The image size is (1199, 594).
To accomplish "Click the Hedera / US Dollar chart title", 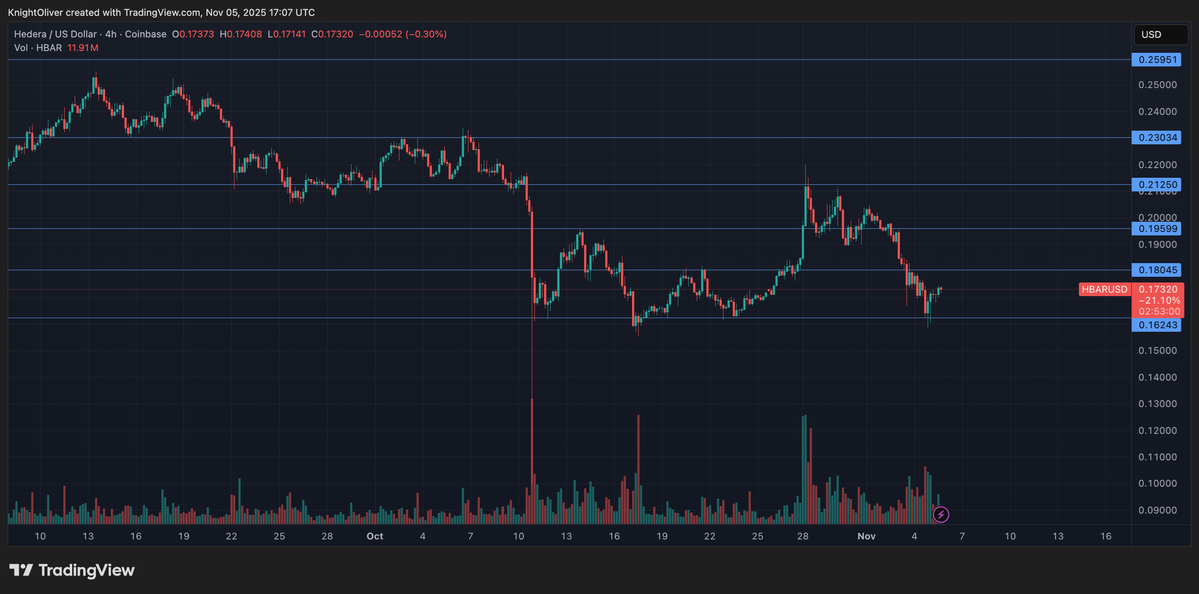I will 55,34.
